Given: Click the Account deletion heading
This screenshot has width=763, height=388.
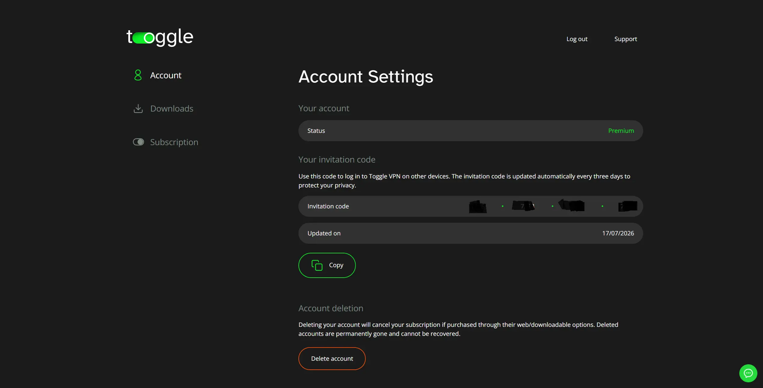Looking at the screenshot, I should pyautogui.click(x=331, y=308).
